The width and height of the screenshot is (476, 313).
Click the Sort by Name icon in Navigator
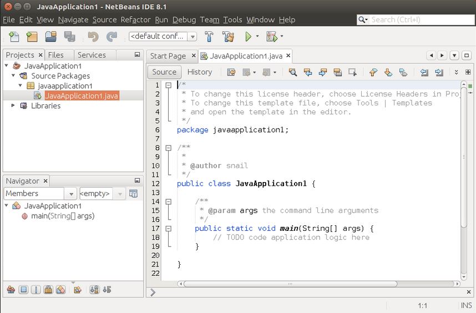click(x=94, y=290)
